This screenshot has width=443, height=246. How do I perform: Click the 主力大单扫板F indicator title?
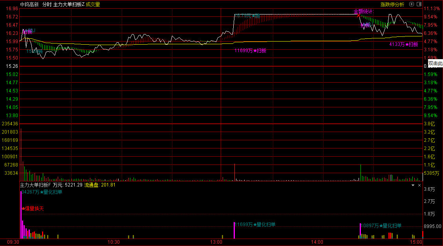35,185
